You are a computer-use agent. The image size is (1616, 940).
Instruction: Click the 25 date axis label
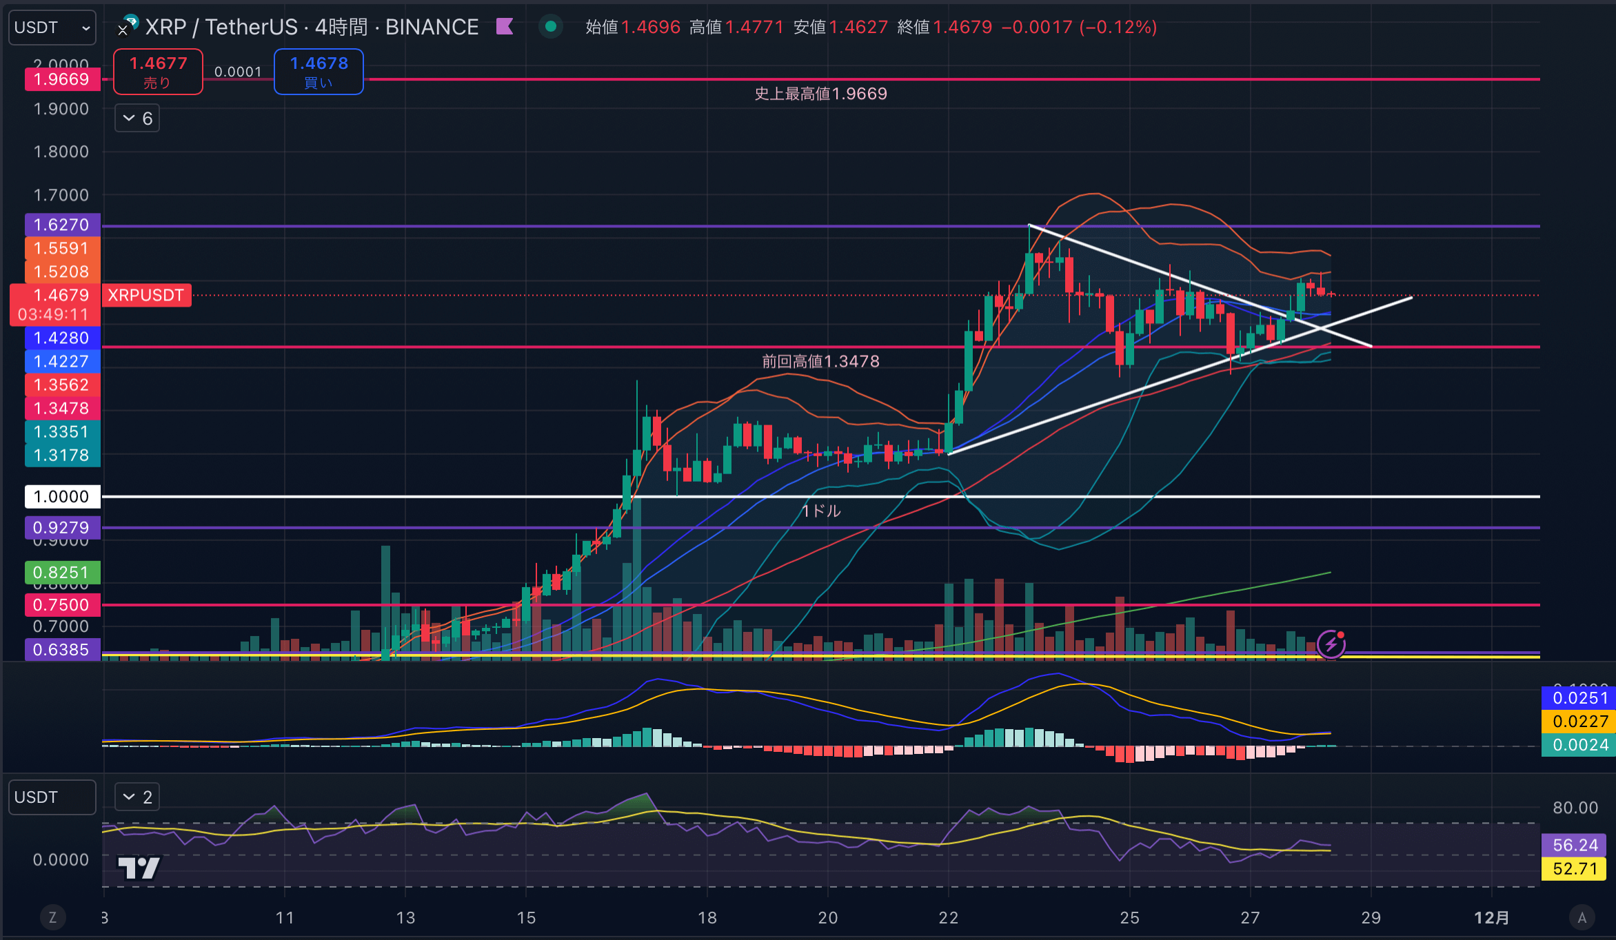[x=1129, y=917]
